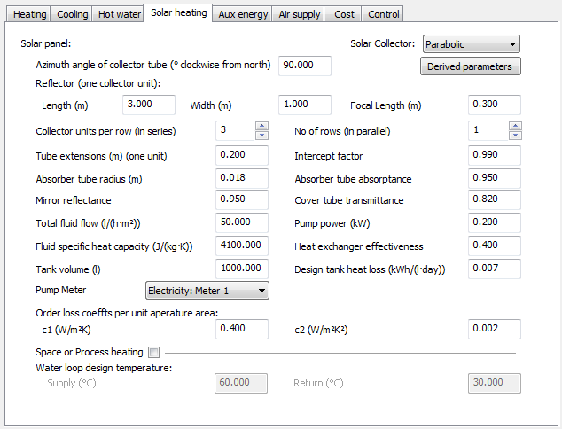This screenshot has width=562, height=429.
Task: Select the Tank volume field
Action: coord(241,269)
